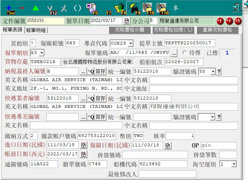Switch to the 報單明細 tab

coord(36,30)
